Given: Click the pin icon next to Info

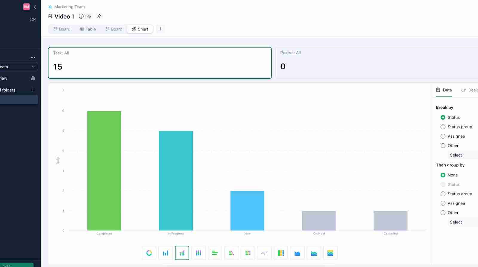Looking at the screenshot, I should pyautogui.click(x=99, y=16).
